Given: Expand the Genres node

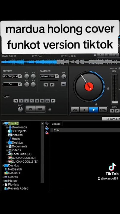Looking at the screenshot, I should tap(3, 177).
